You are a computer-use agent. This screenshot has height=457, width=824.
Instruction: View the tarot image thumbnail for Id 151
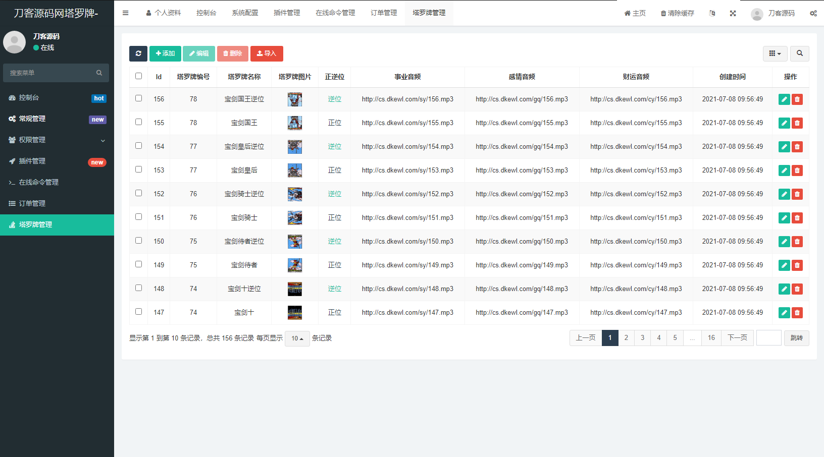[x=295, y=217]
